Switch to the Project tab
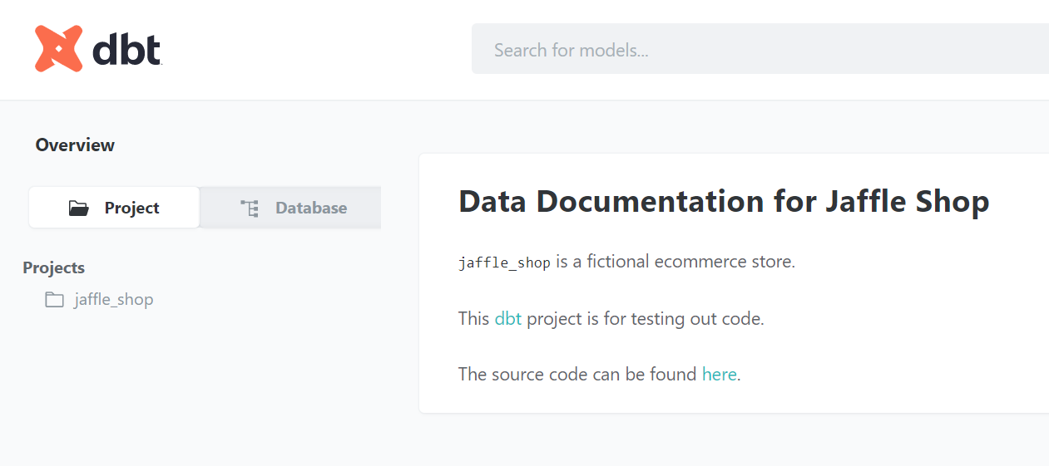 114,208
